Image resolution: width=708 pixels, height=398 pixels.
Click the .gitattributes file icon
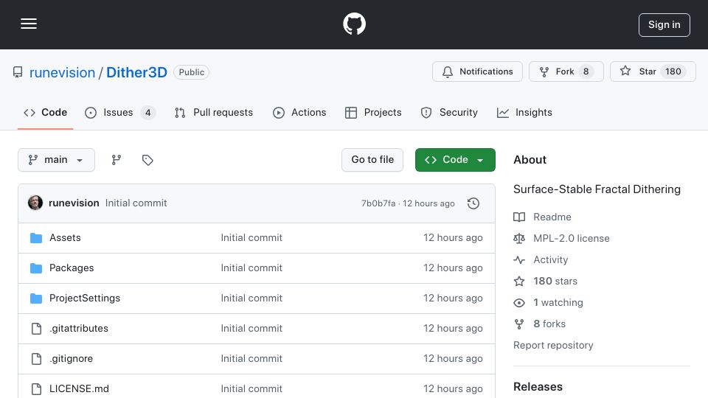click(36, 329)
